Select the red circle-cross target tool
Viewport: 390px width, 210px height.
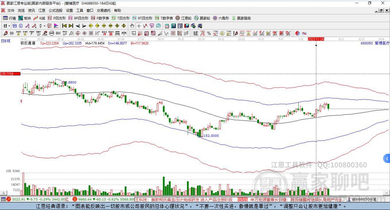pos(78,33)
